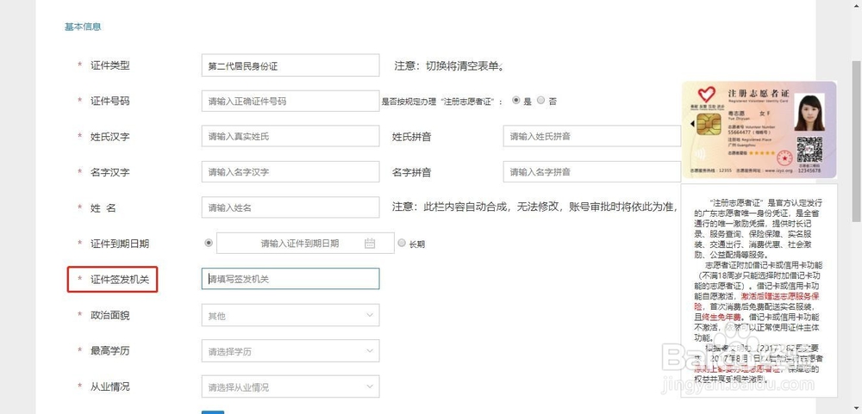The height and width of the screenshot is (414, 862).
Task: Click the calendar icon in expiry date field
Action: 370,244
